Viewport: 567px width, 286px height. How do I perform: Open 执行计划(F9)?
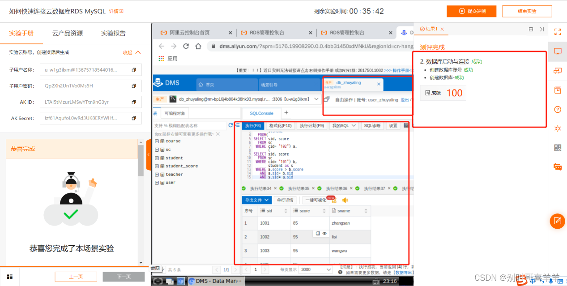312,126
